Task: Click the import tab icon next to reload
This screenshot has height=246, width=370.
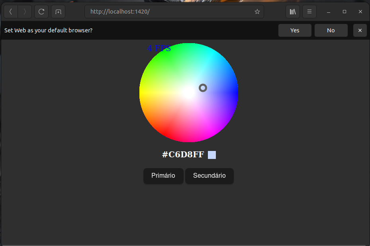Action: point(58,12)
